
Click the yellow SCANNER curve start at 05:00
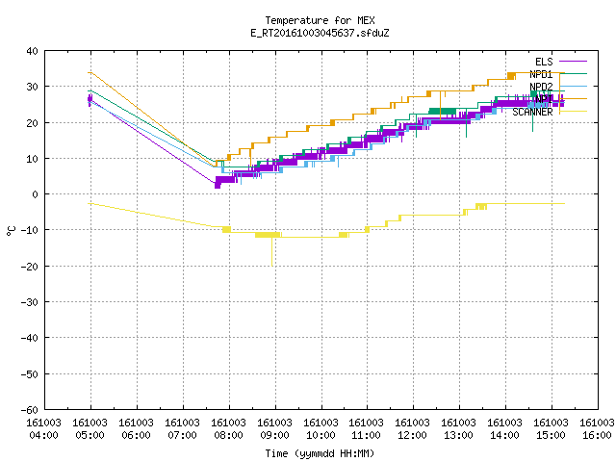click(90, 203)
